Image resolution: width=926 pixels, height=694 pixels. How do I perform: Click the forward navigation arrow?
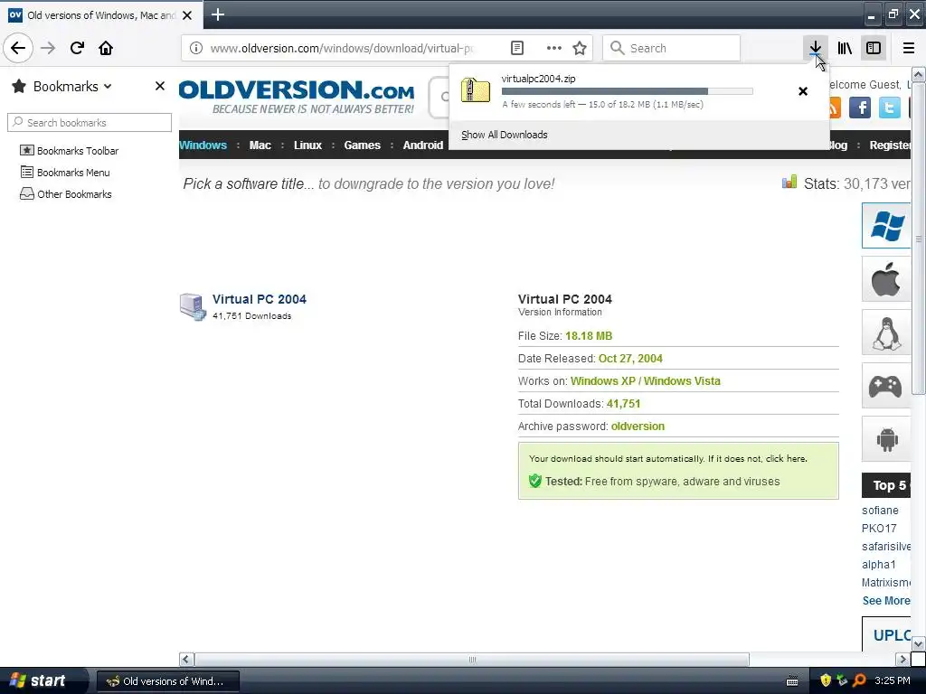[x=48, y=48]
